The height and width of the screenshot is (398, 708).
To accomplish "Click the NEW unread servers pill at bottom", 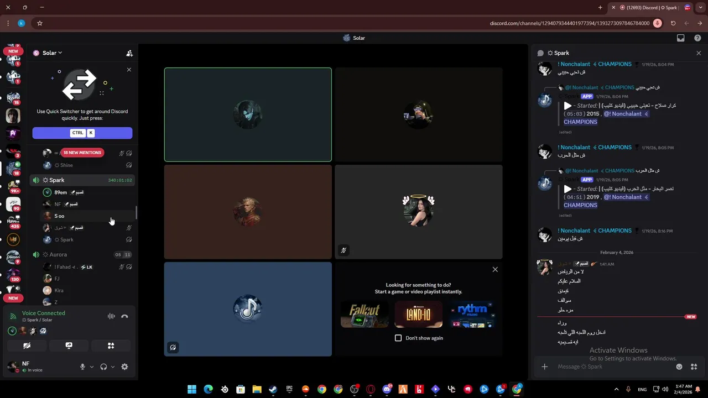I will tap(13, 298).
